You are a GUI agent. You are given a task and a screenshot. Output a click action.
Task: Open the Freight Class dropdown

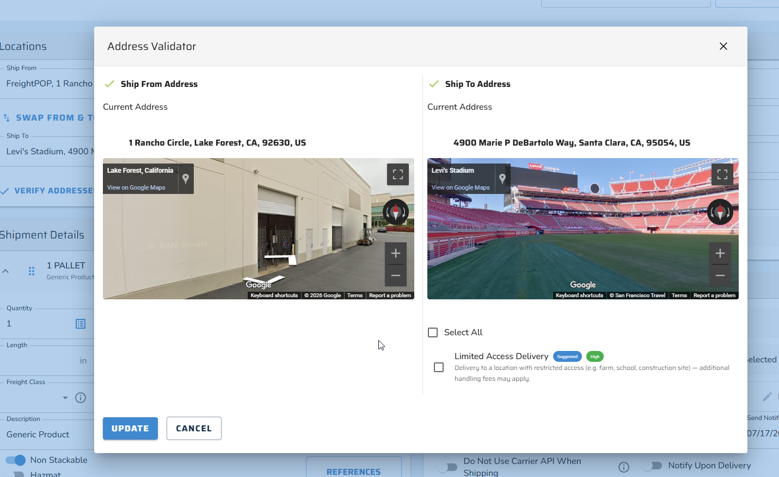pos(65,398)
